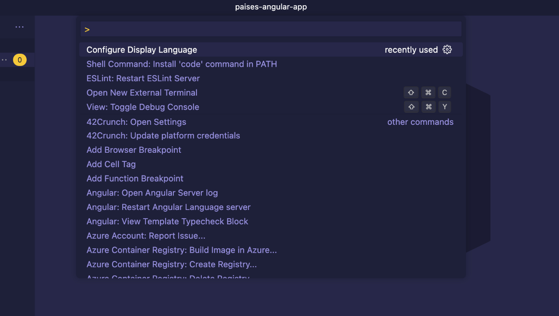Click the C key of the External Terminal shortcut
This screenshot has height=316, width=559.
445,93
